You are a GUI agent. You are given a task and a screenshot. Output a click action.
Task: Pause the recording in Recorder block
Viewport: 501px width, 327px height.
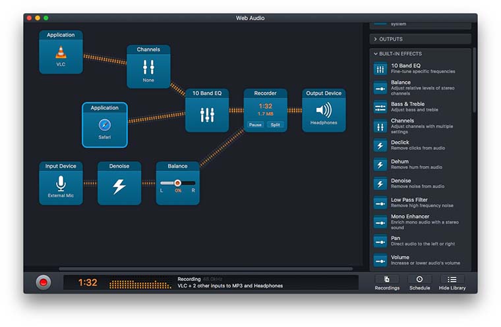tap(255, 124)
